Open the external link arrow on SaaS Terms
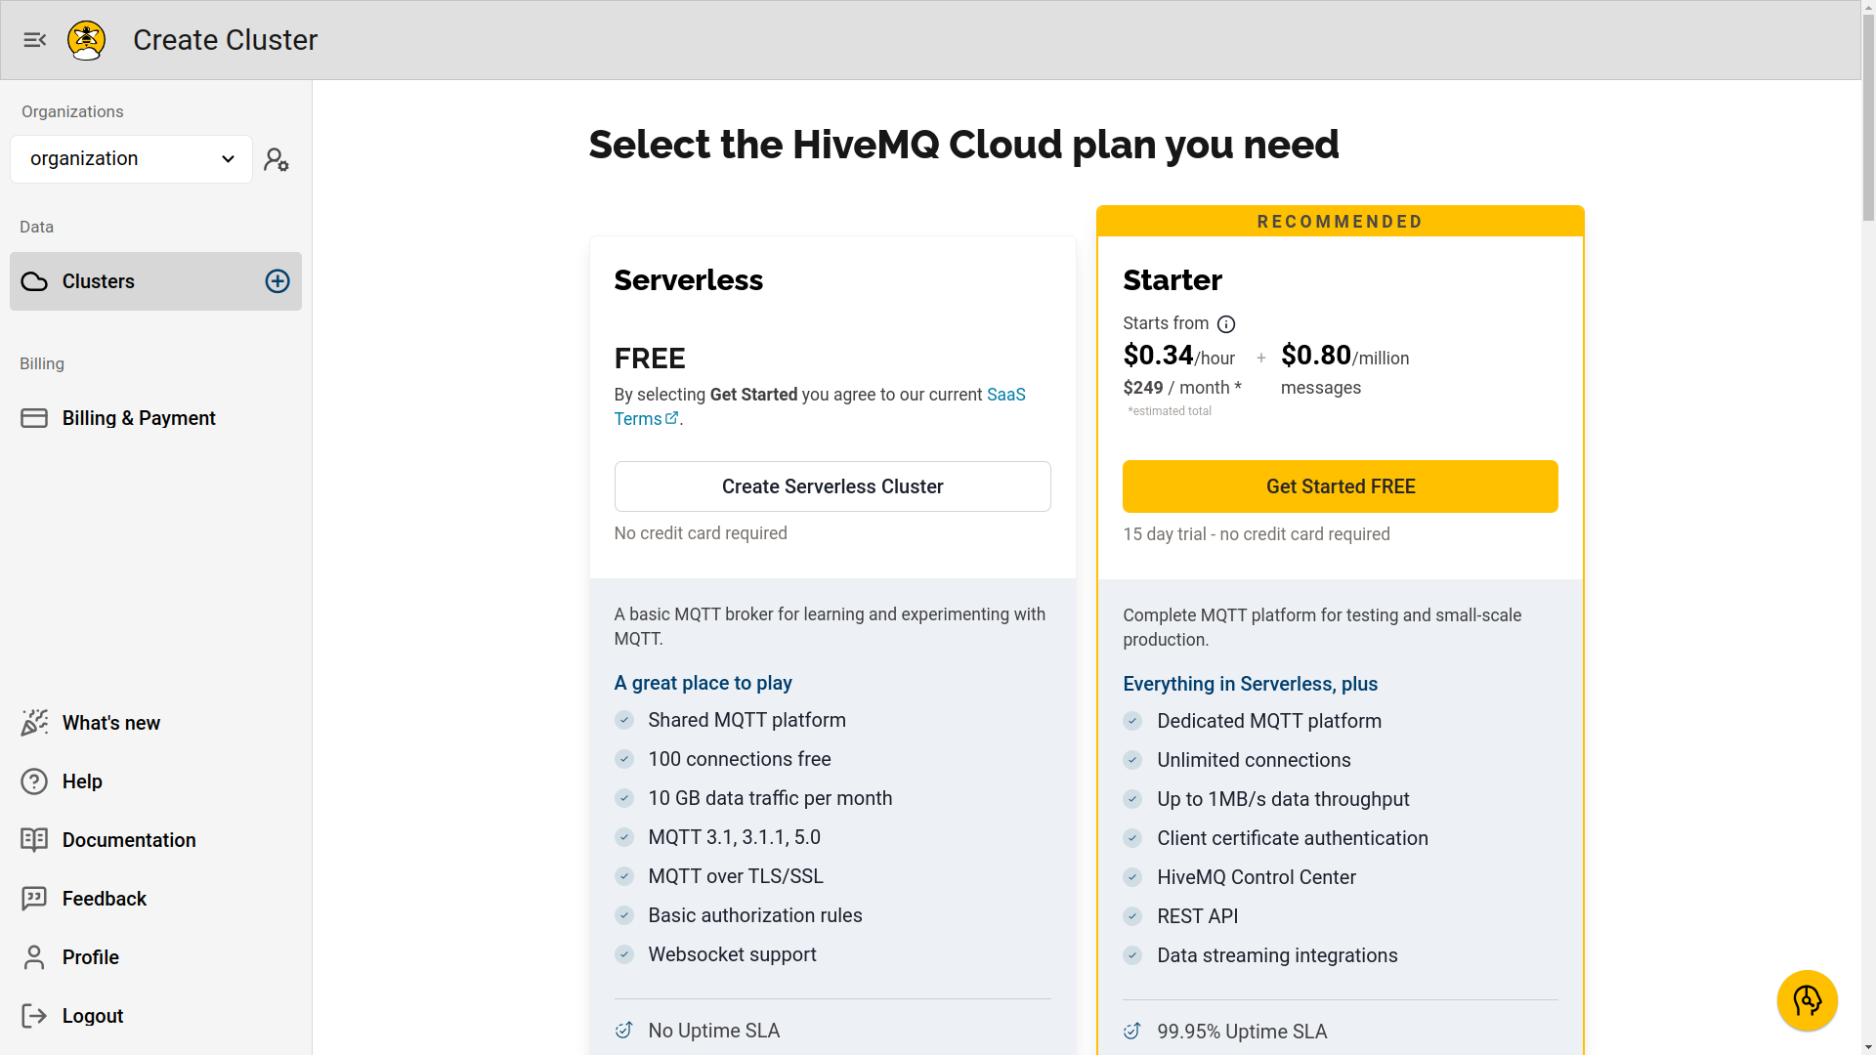This screenshot has height=1055, width=1876. (x=672, y=418)
